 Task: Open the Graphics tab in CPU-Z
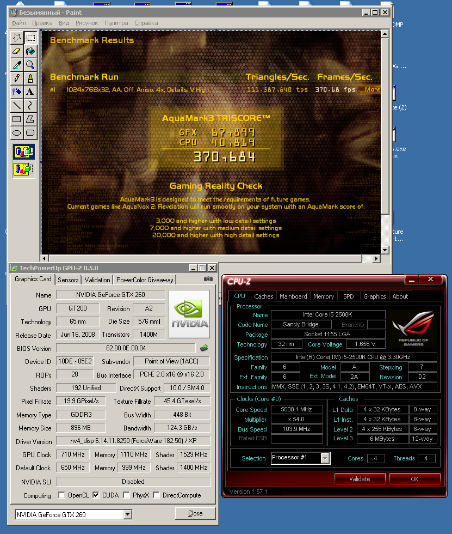coord(375,296)
